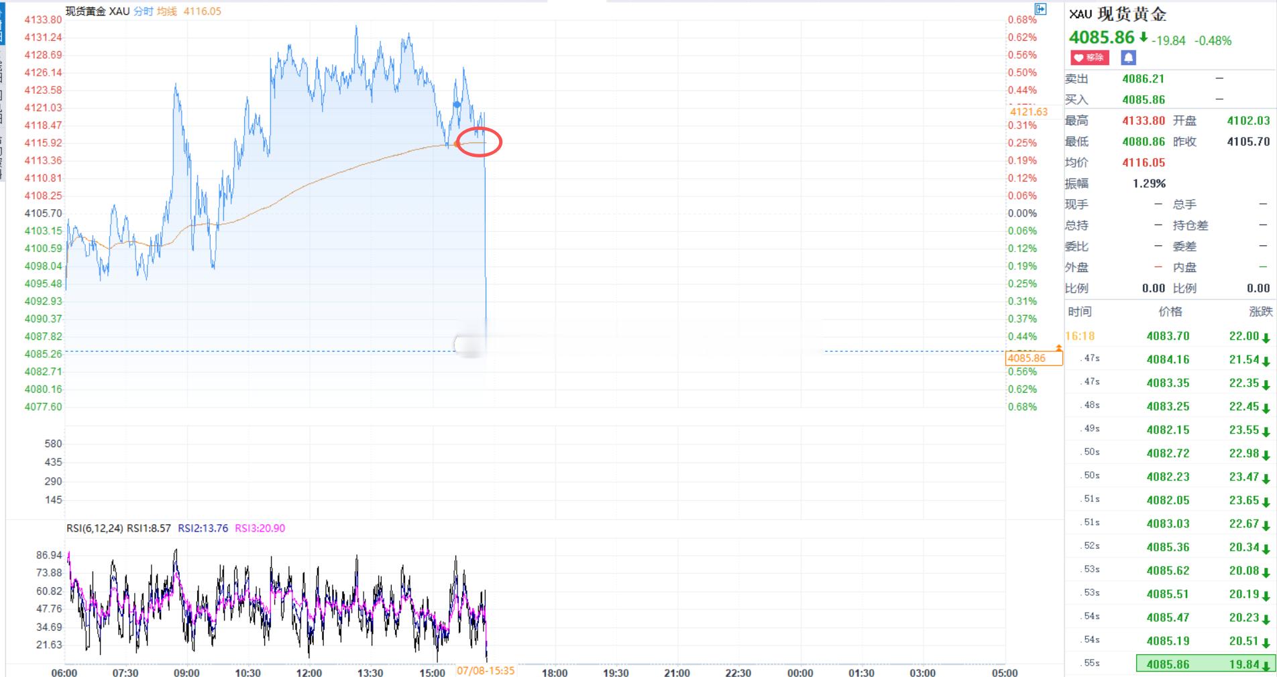Click the 18:00 label on time axis
Image resolution: width=1277 pixels, height=677 pixels.
[x=554, y=672]
